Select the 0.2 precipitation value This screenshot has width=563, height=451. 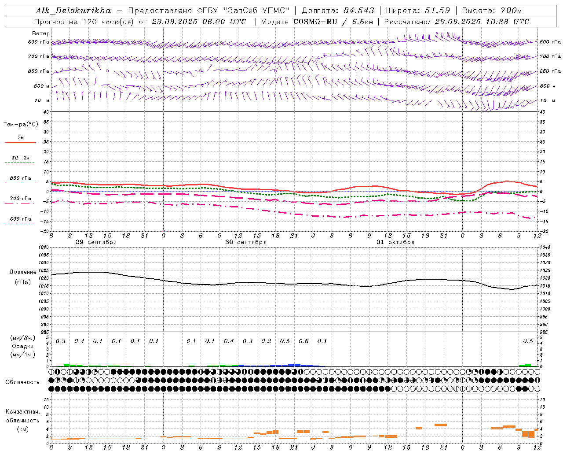click(x=266, y=341)
